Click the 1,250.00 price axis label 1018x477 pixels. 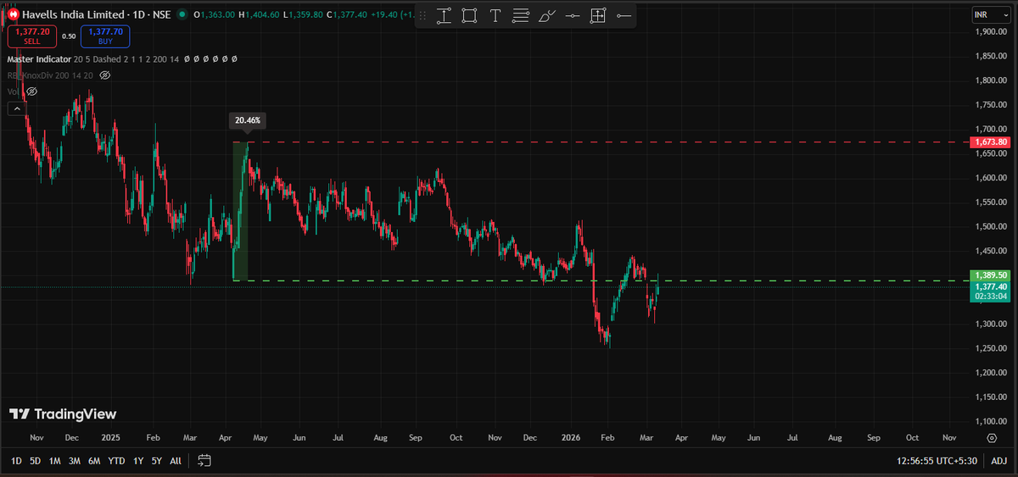(990, 348)
